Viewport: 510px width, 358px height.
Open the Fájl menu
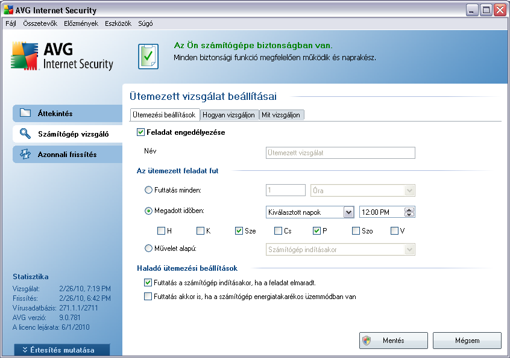click(x=11, y=23)
